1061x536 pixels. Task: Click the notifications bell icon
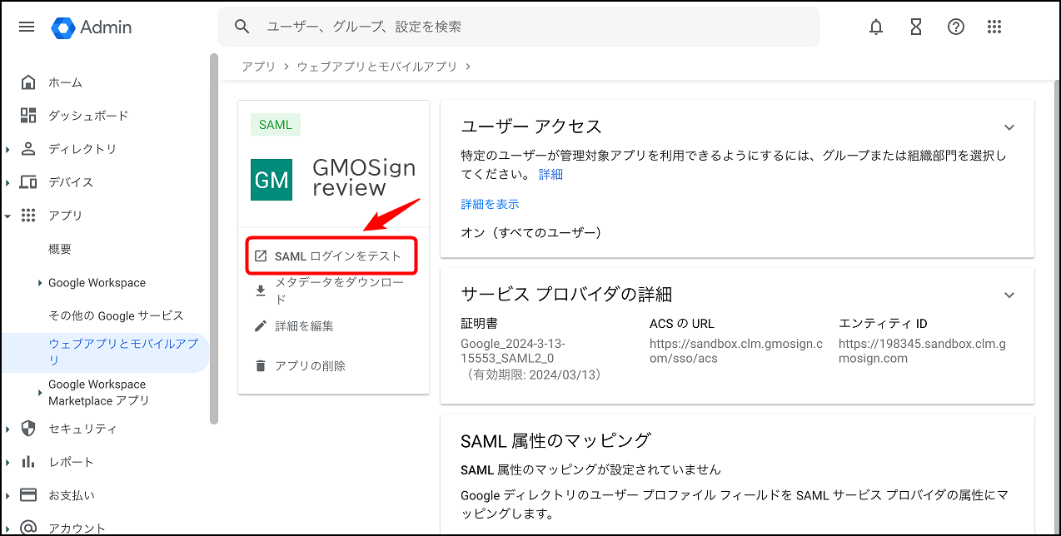[x=876, y=27]
